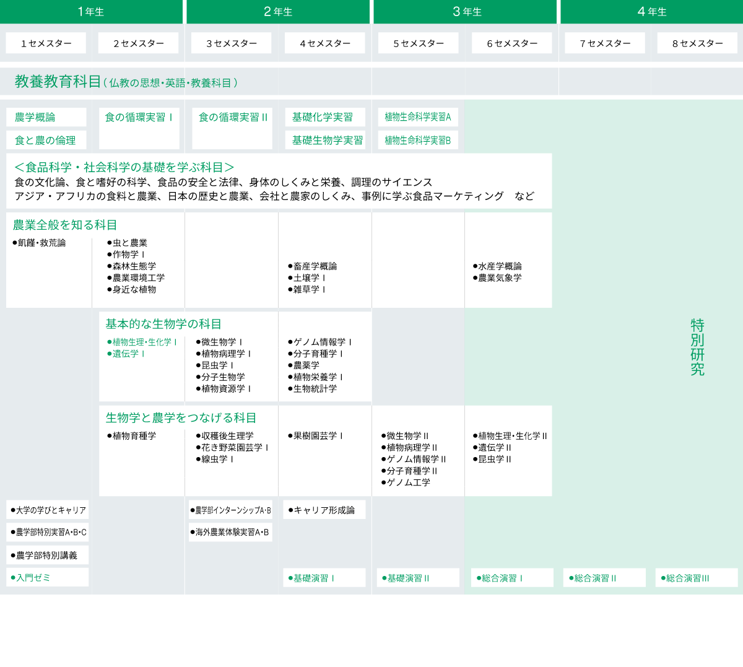The height and width of the screenshot is (667, 743).
Task: Click 遺伝学Ⅰ in green
Action: [x=126, y=354]
